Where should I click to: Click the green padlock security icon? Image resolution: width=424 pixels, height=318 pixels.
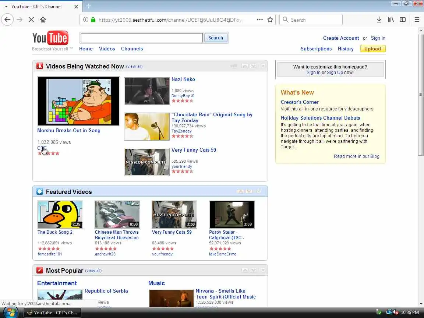point(93,20)
